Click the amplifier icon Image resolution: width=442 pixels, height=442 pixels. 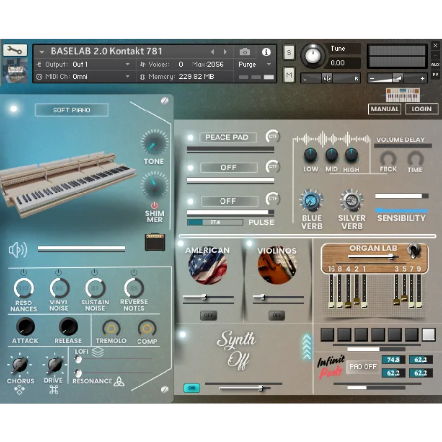click(x=155, y=242)
